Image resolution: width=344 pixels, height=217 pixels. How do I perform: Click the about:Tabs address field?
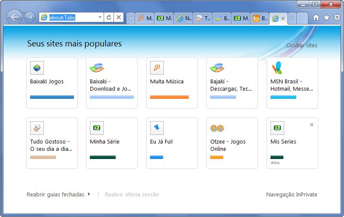click(72, 17)
